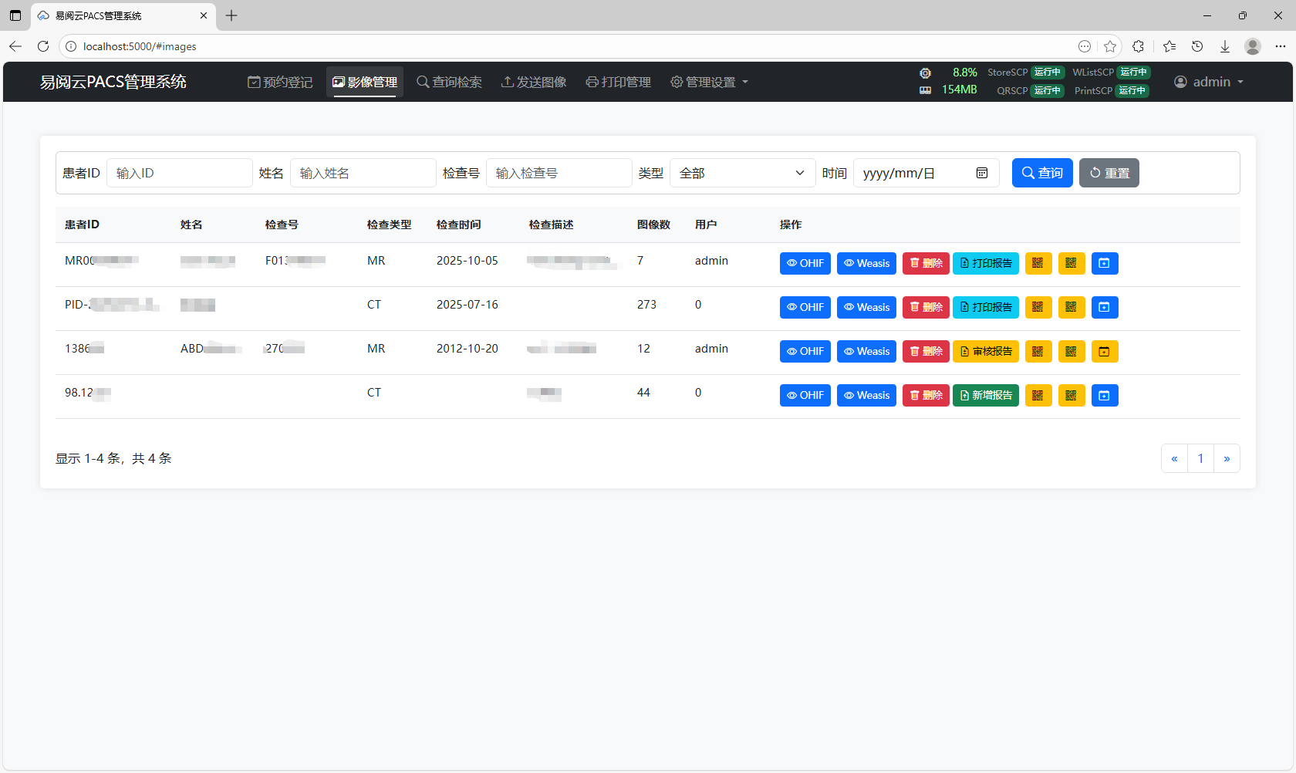Click the green 新增报告 button

[985, 395]
